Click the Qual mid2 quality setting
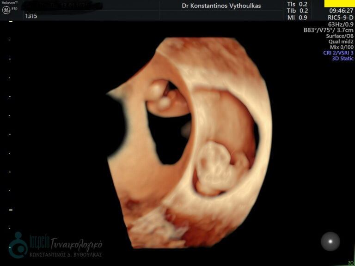This screenshot has width=355, height=266. tap(341, 42)
